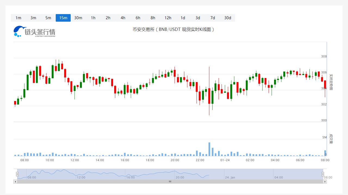Click the left zoom slider handle
348x195 pixels.
pos(17,174)
